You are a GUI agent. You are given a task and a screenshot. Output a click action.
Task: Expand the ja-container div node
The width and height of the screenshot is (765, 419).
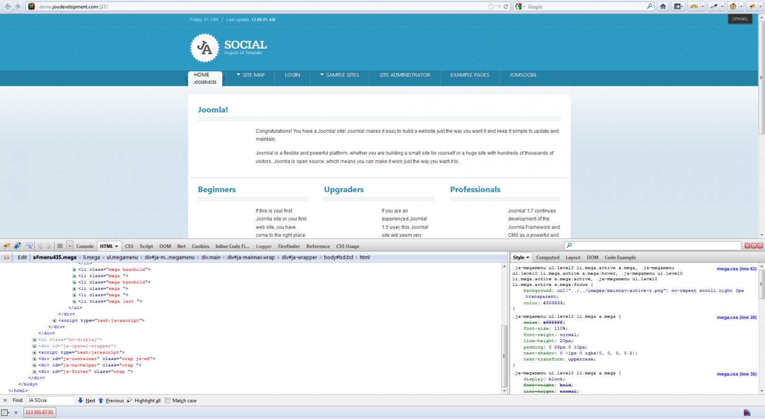[x=34, y=359]
